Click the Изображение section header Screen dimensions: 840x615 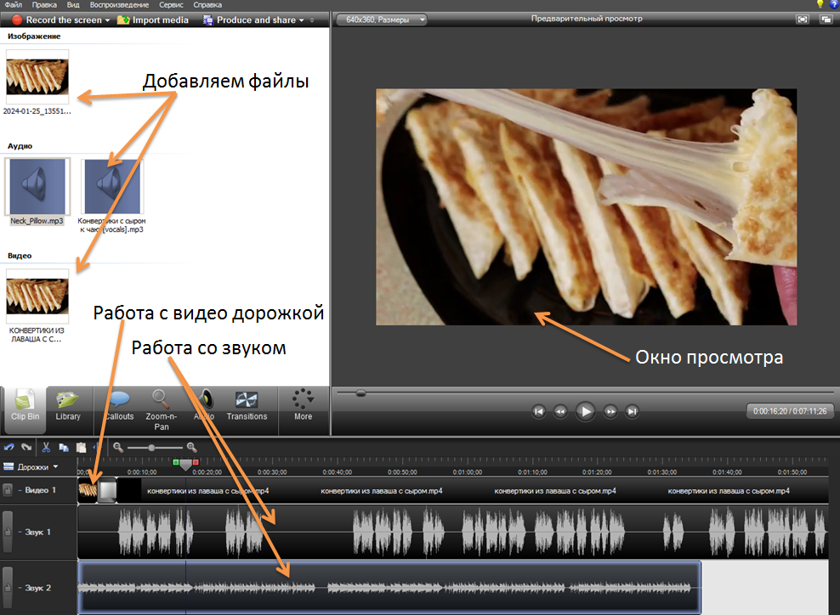click(34, 37)
